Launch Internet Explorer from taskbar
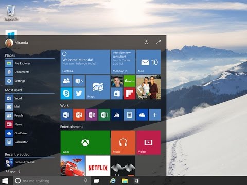The image size is (247, 185). coord(113,181)
